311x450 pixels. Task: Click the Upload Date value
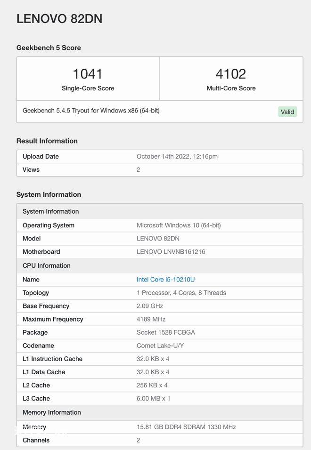pyautogui.click(x=177, y=156)
